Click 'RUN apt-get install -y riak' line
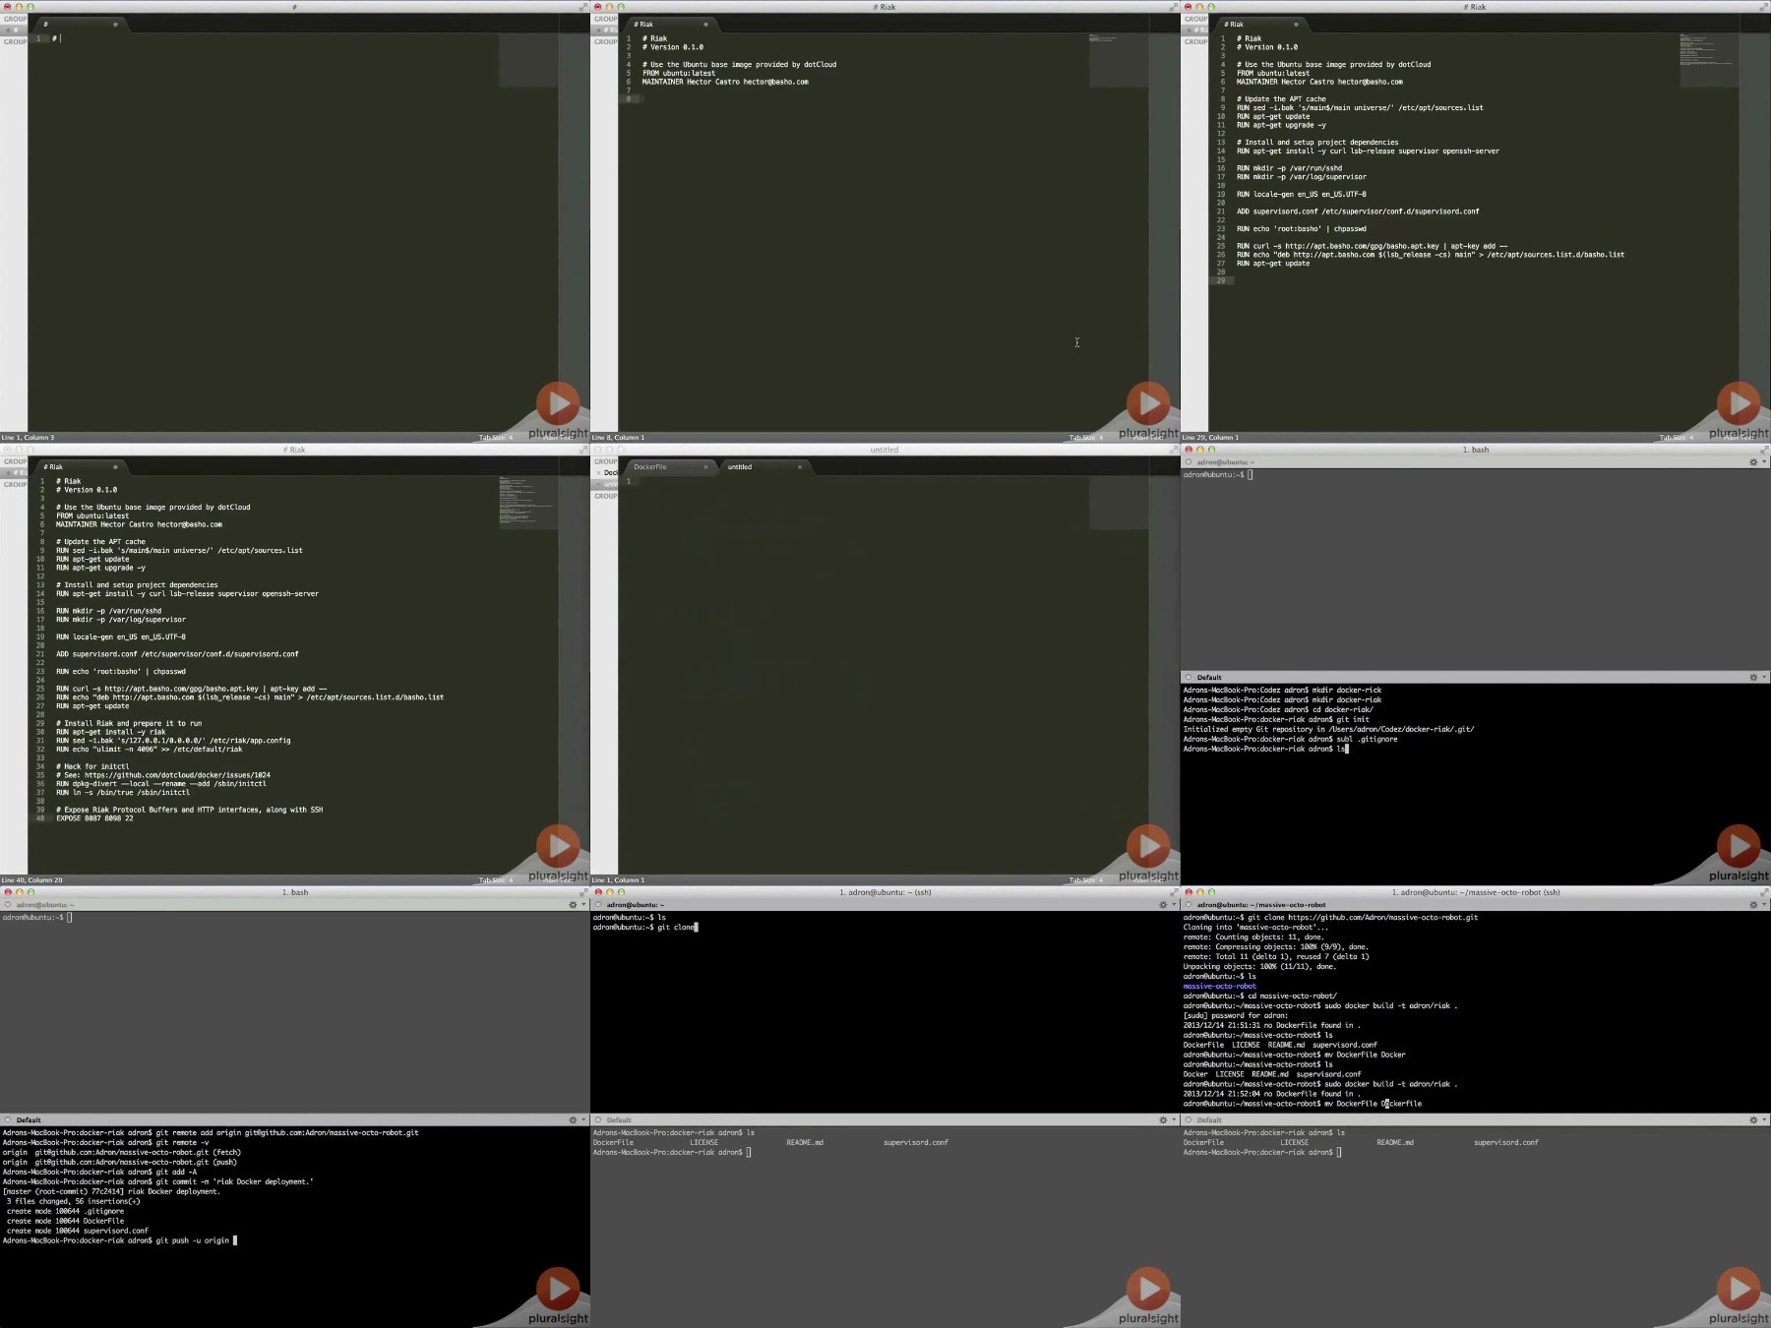1771x1328 pixels. (x=111, y=732)
